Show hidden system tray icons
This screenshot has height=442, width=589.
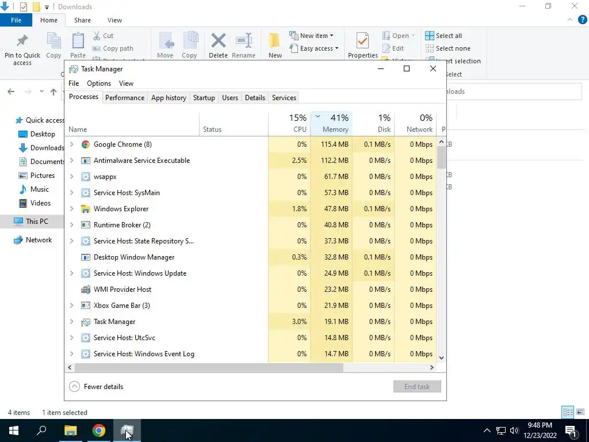click(487, 430)
